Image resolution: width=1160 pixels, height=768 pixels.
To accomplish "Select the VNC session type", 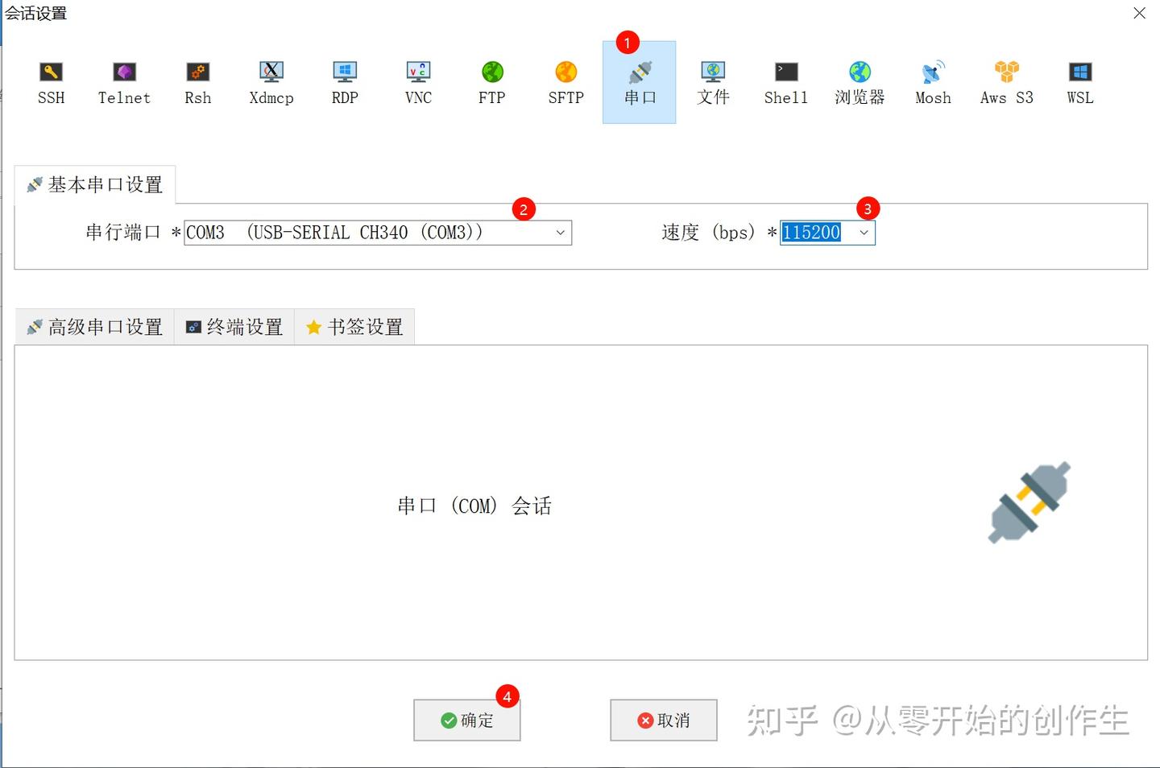I will click(x=417, y=81).
